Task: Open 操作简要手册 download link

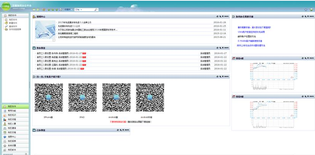Action: 254,27
